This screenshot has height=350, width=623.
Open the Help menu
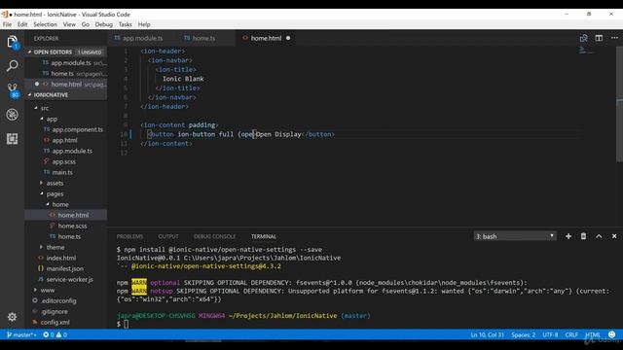144,24
